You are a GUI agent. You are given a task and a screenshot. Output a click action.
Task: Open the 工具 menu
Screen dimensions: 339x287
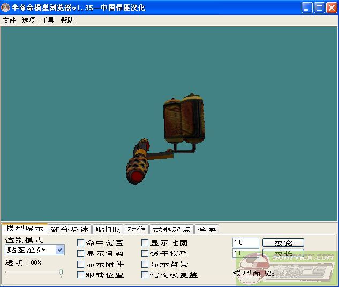click(x=48, y=20)
